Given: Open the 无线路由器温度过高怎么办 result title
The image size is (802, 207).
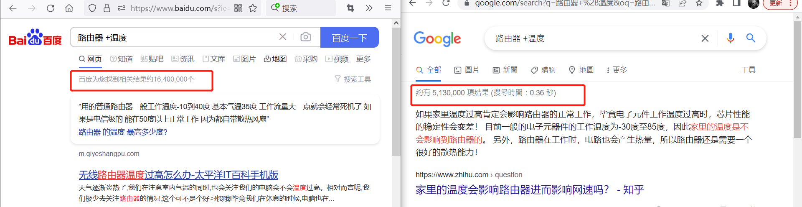Looking at the screenshot, I should [178, 175].
